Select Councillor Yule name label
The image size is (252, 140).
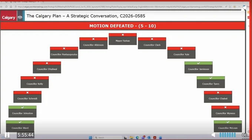[x=182, y=54]
